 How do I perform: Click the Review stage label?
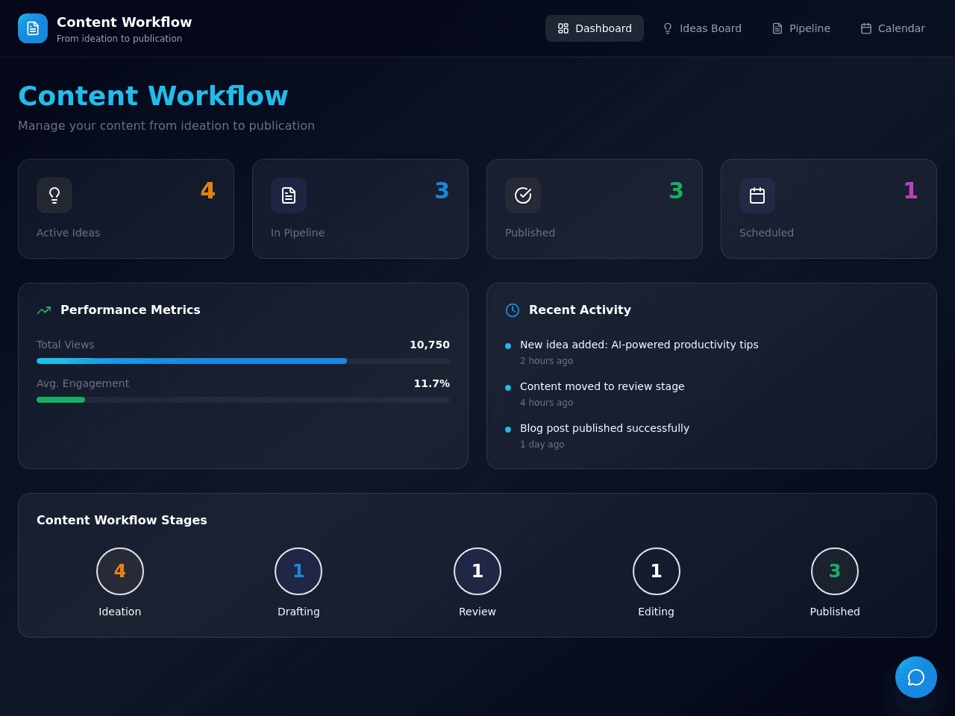click(x=477, y=612)
